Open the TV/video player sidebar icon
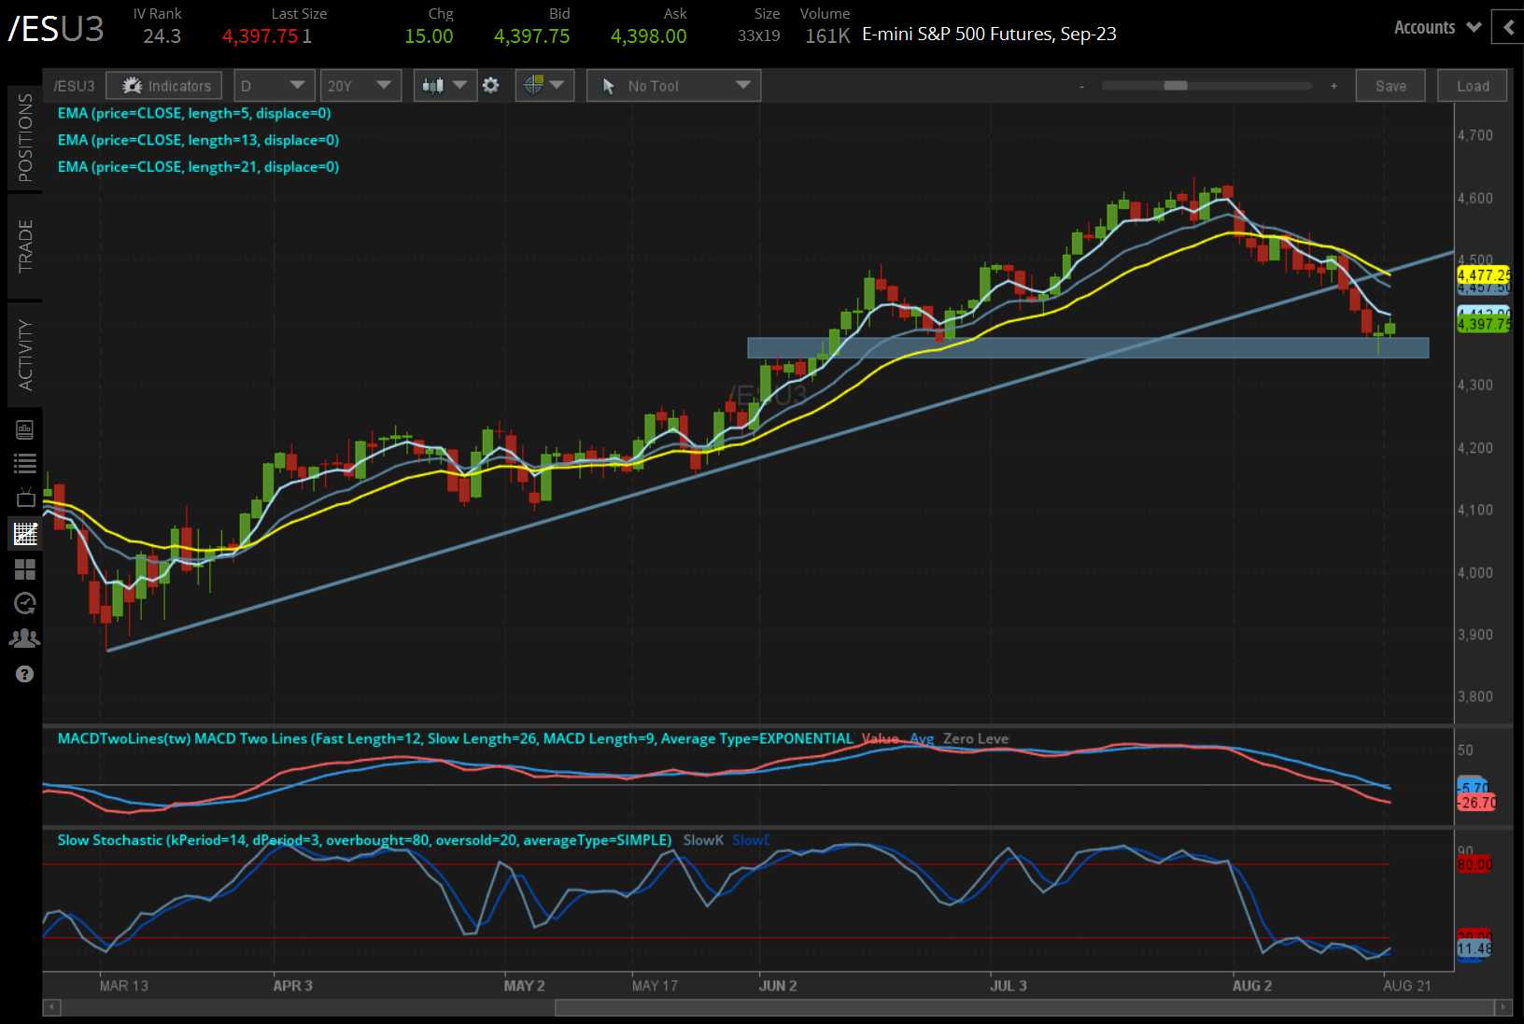Viewport: 1524px width, 1024px height. [25, 497]
